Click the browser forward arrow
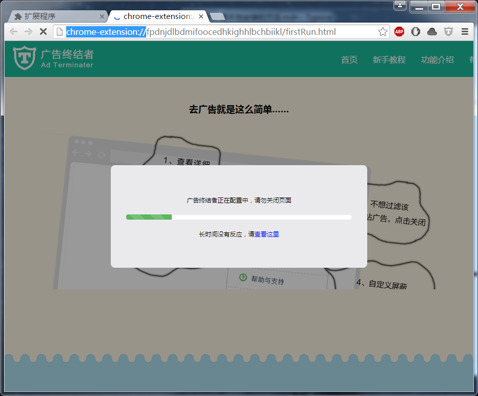The image size is (478, 396). tap(28, 32)
